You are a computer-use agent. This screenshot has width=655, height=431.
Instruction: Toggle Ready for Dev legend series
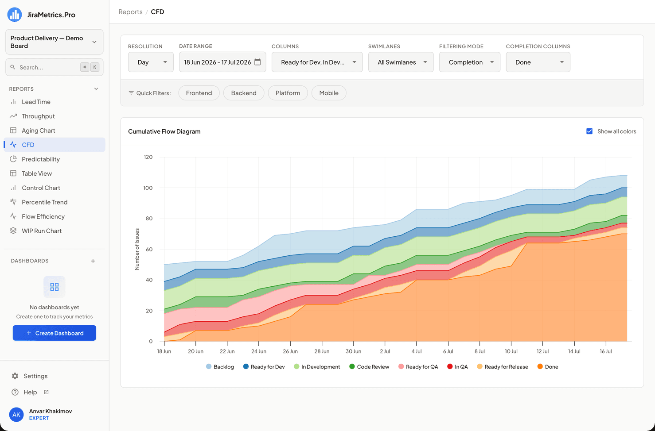(264, 367)
